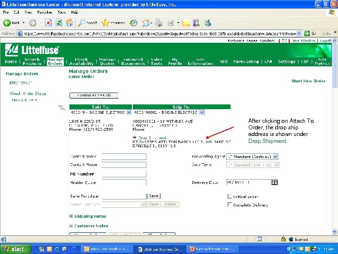Viewport: 338px width, 254px height.
Task: Open the Help menu
Action: [x=74, y=12]
